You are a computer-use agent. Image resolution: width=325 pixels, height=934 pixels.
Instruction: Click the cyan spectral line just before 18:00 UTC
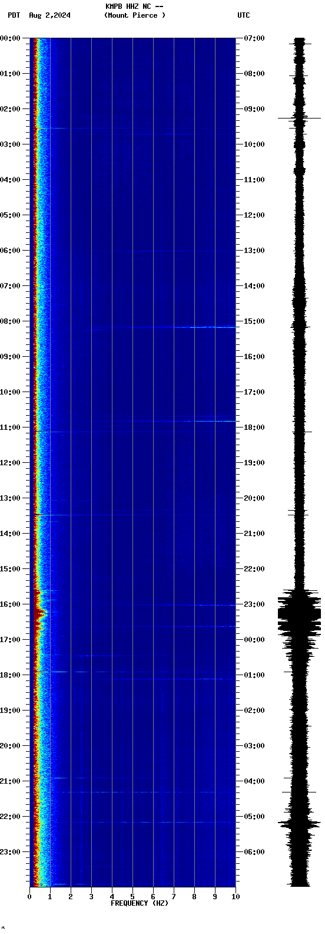tap(215, 421)
